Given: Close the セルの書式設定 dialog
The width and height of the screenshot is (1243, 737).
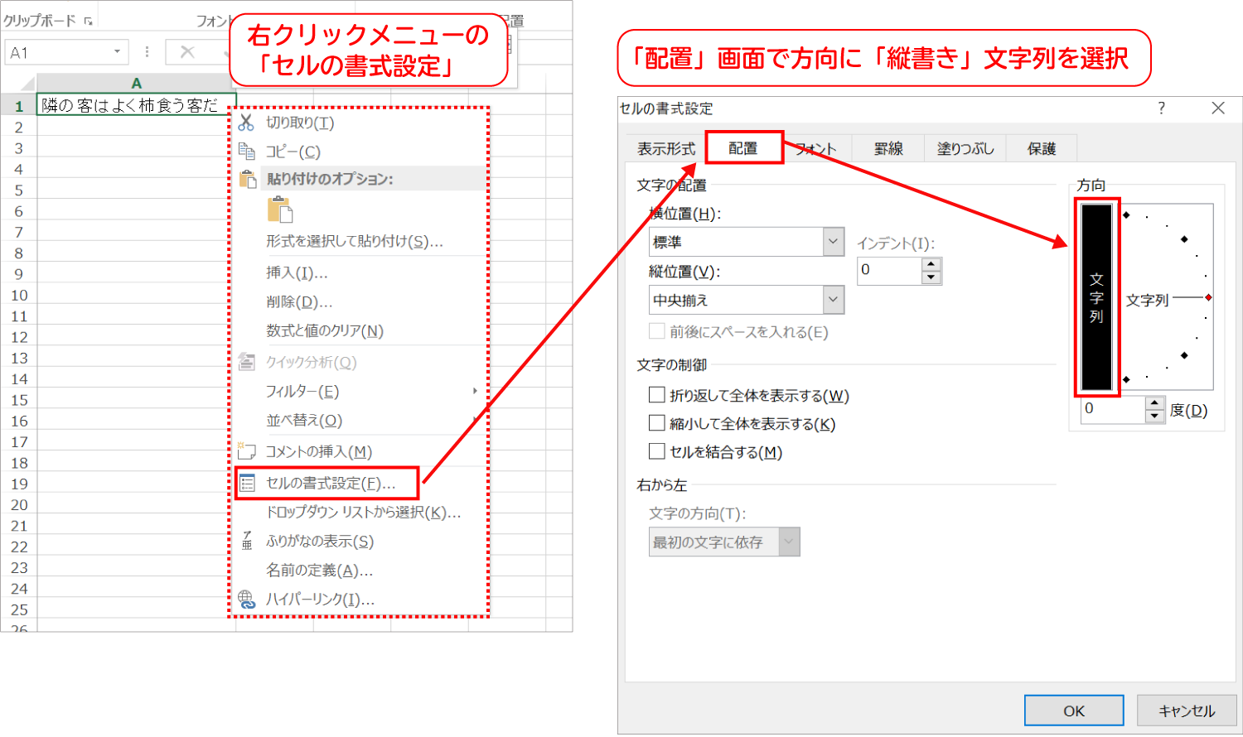Looking at the screenshot, I should (1217, 108).
